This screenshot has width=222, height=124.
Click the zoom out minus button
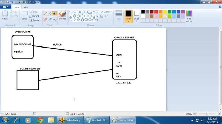click(x=195, y=114)
